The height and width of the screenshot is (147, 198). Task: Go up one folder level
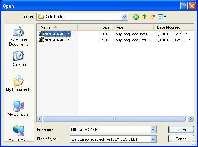[144, 17]
